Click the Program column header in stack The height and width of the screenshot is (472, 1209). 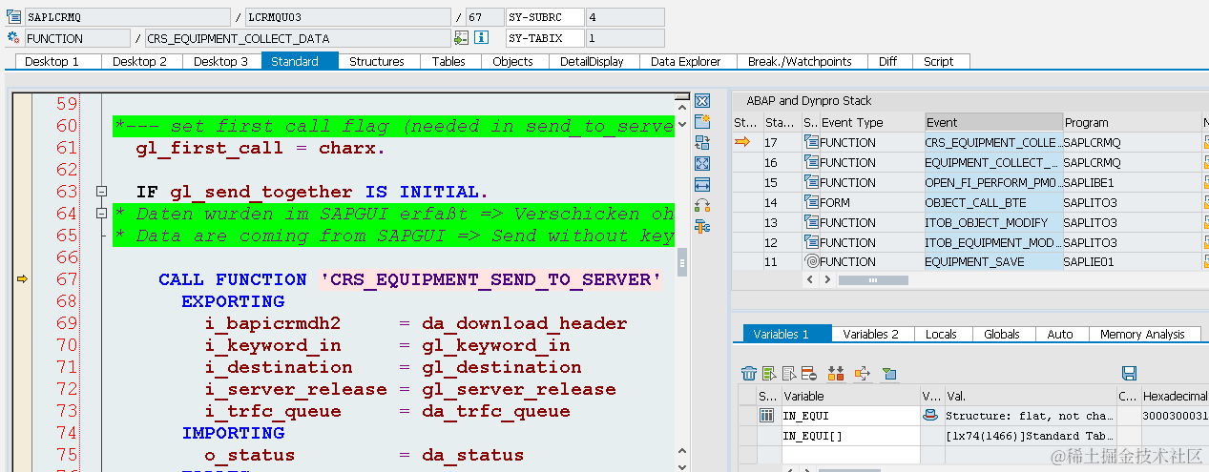click(1131, 122)
